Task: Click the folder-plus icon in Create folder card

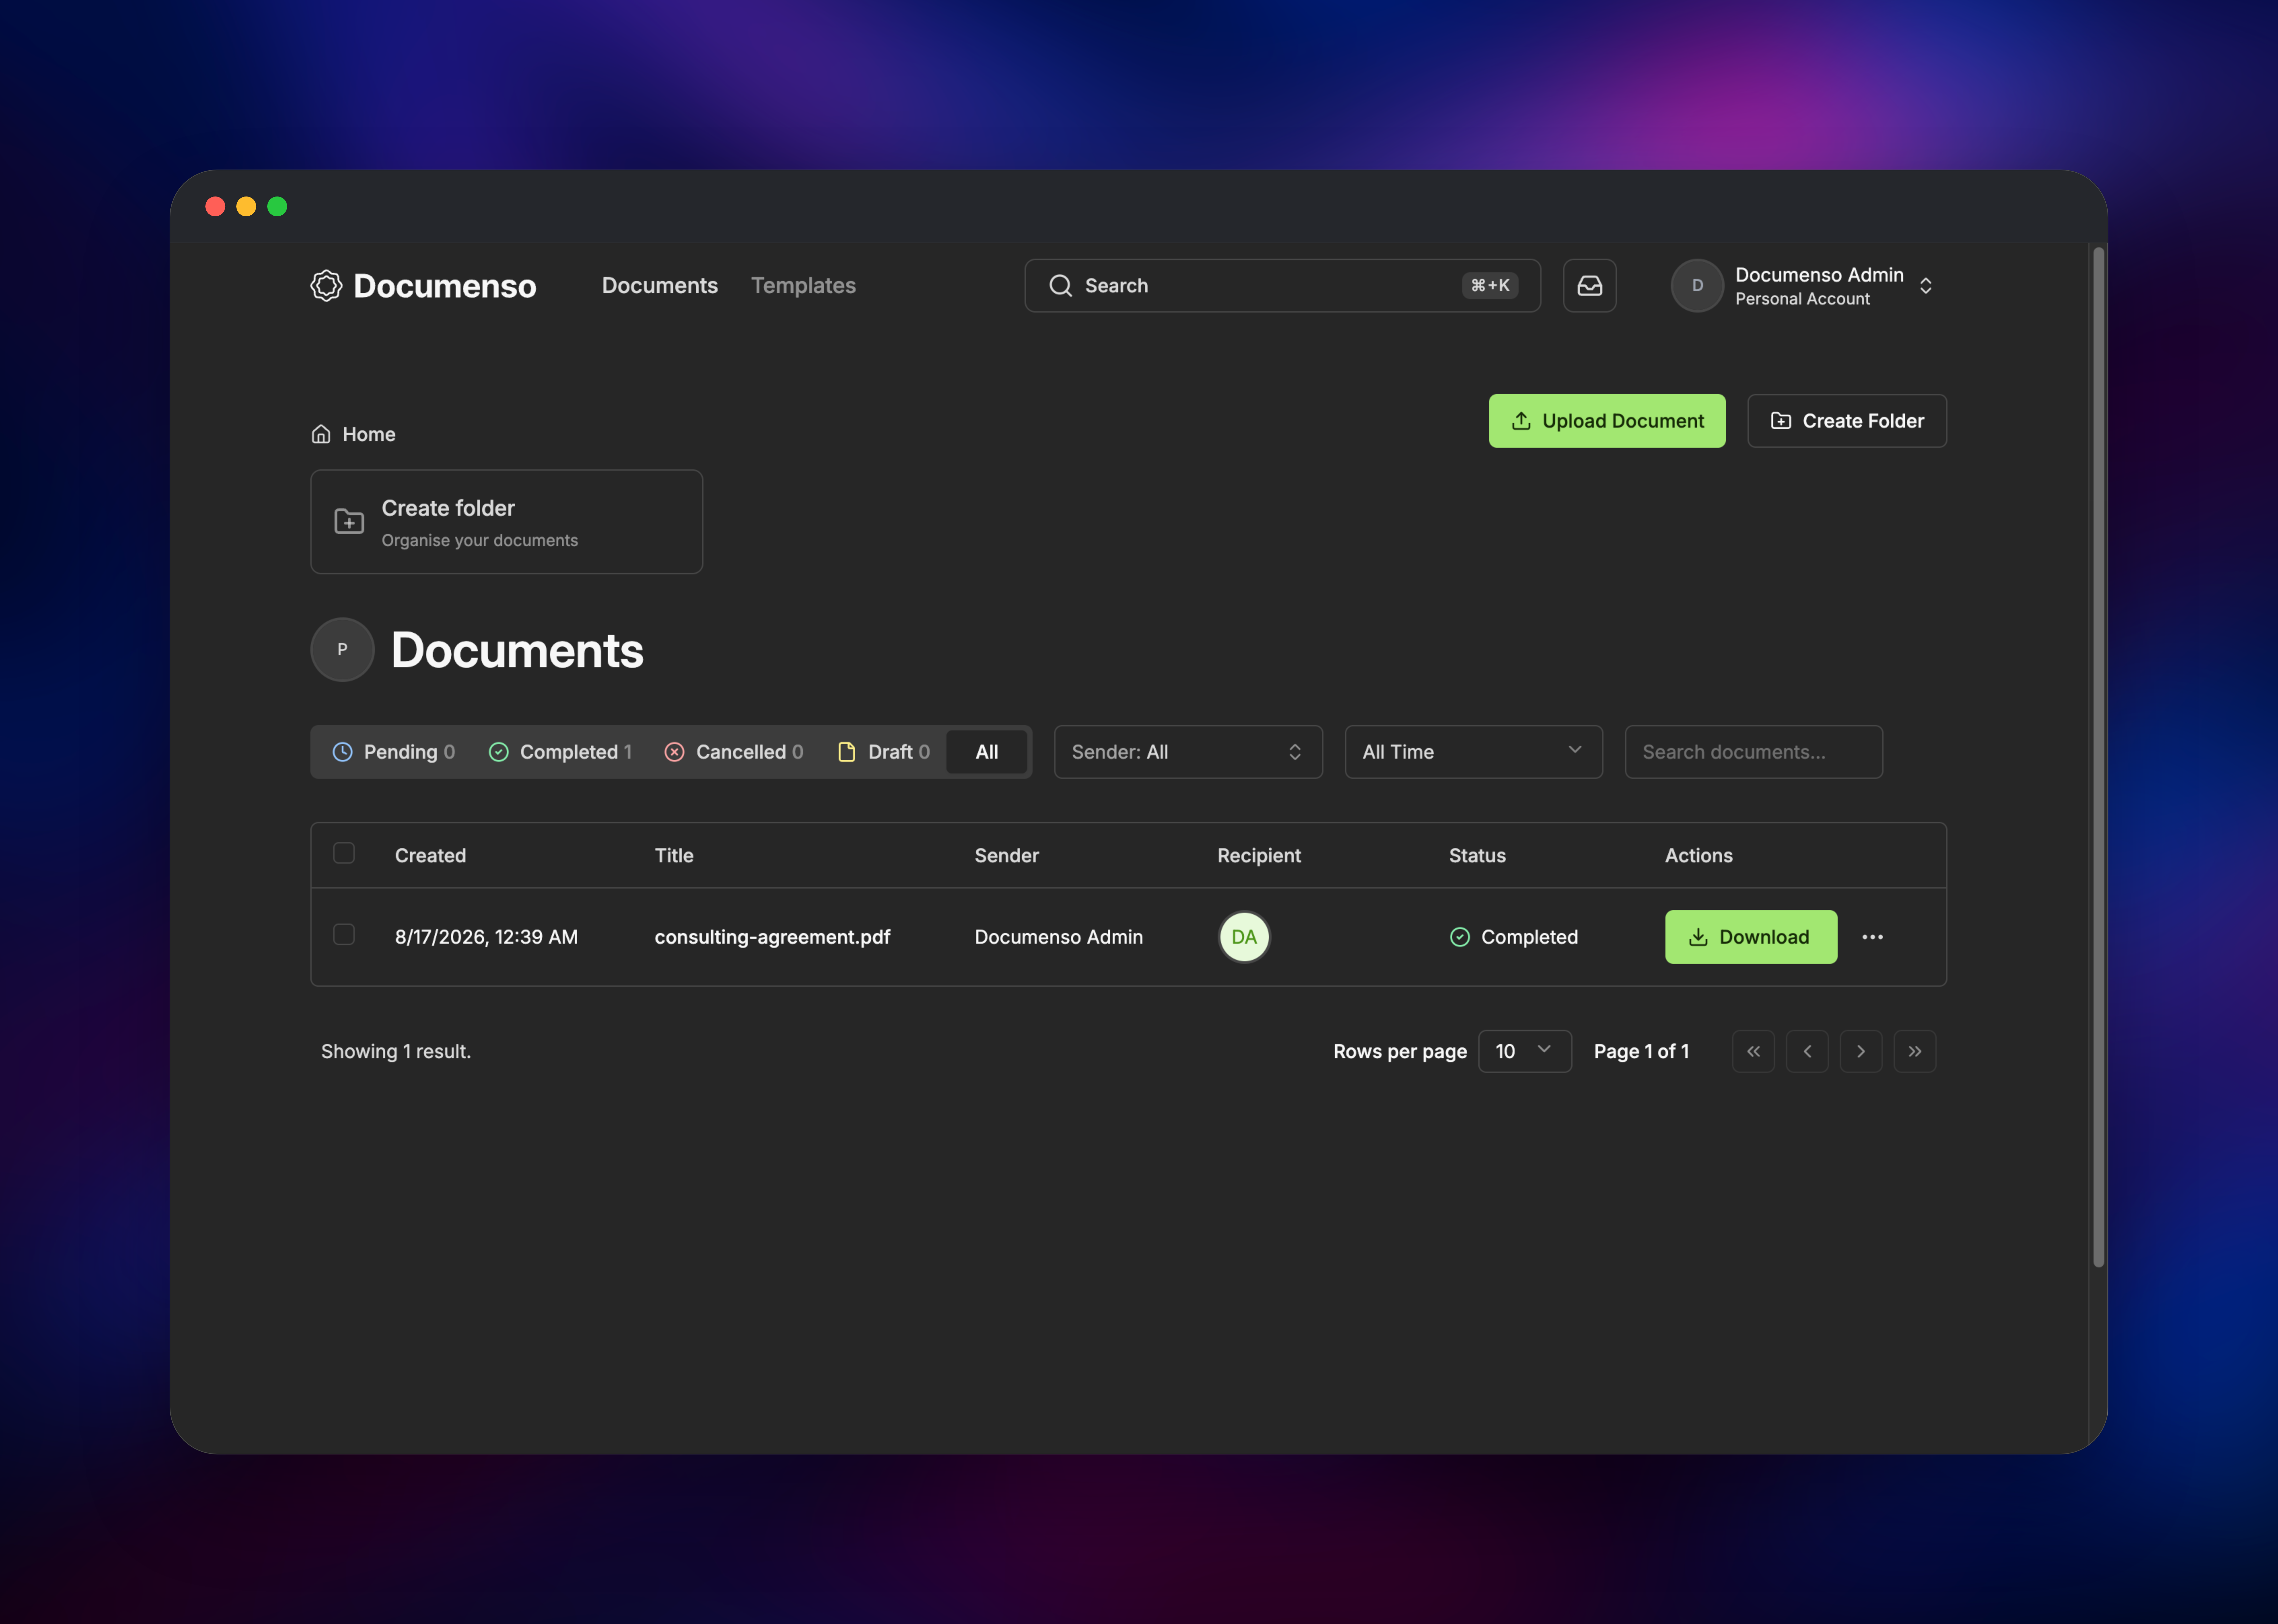Action: [349, 522]
